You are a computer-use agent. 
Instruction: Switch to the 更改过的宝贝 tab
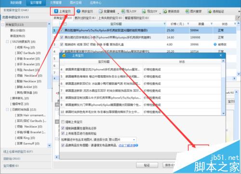85,18
